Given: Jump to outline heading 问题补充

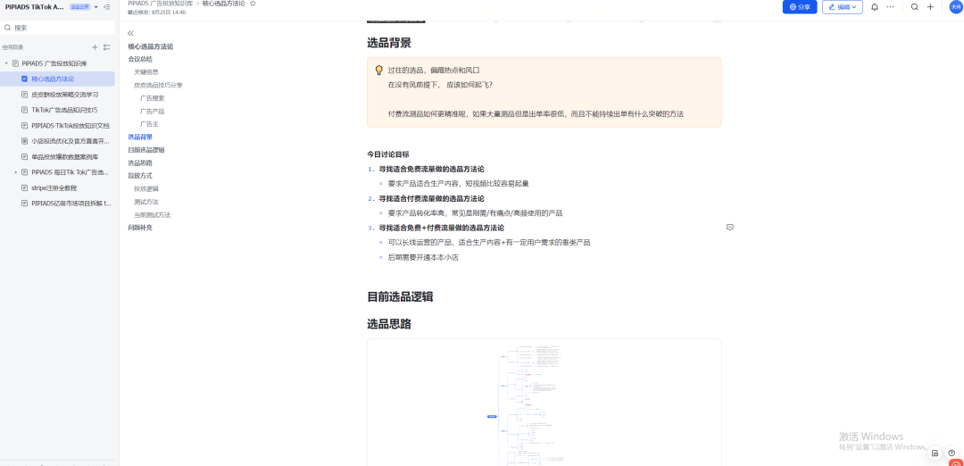Looking at the screenshot, I should click(140, 228).
